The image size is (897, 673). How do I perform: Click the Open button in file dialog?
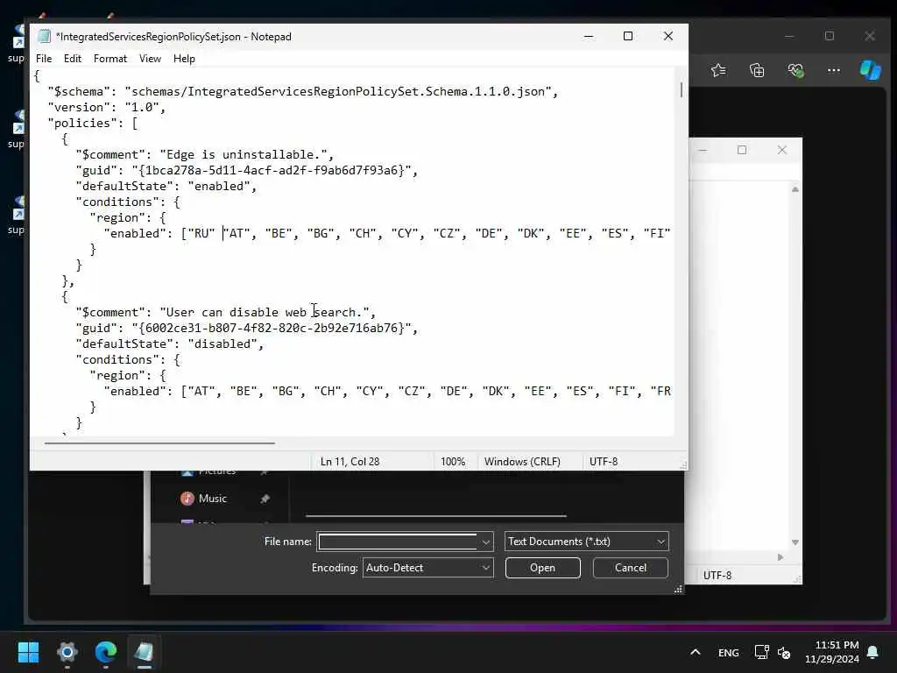(x=542, y=568)
